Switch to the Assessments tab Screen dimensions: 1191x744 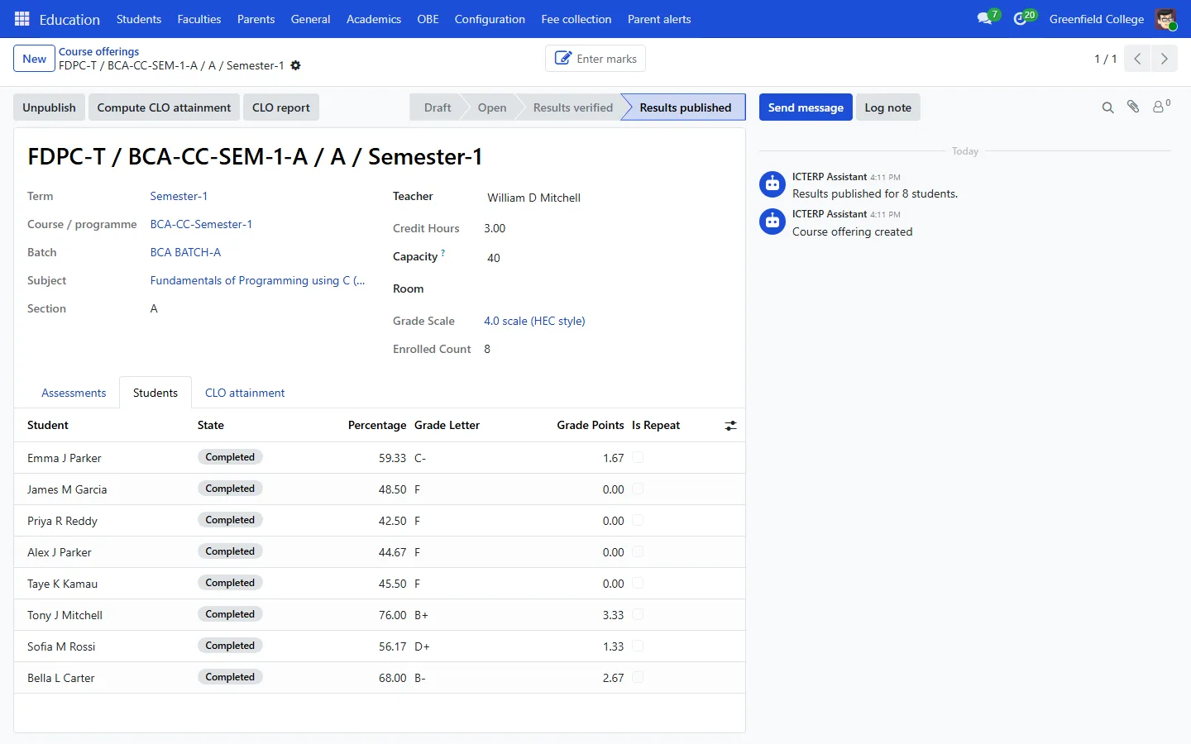coord(74,393)
